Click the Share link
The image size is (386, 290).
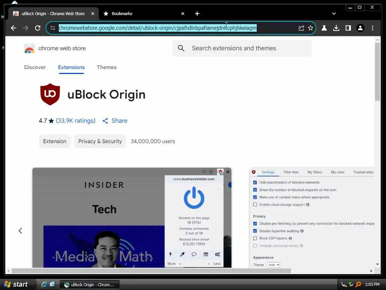click(x=119, y=120)
